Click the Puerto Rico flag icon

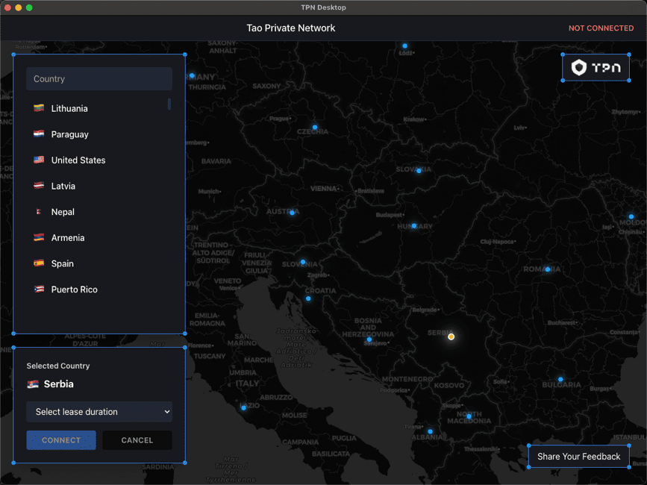tap(39, 290)
